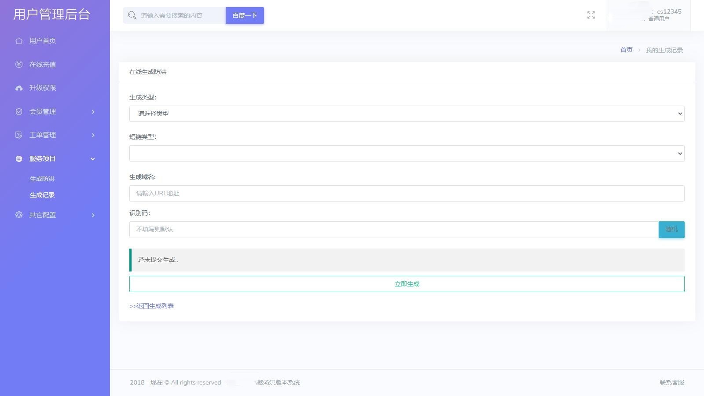This screenshot has height=396, width=704.
Task: Expand the 工单管理 submenu chevron
Action: tap(93, 135)
